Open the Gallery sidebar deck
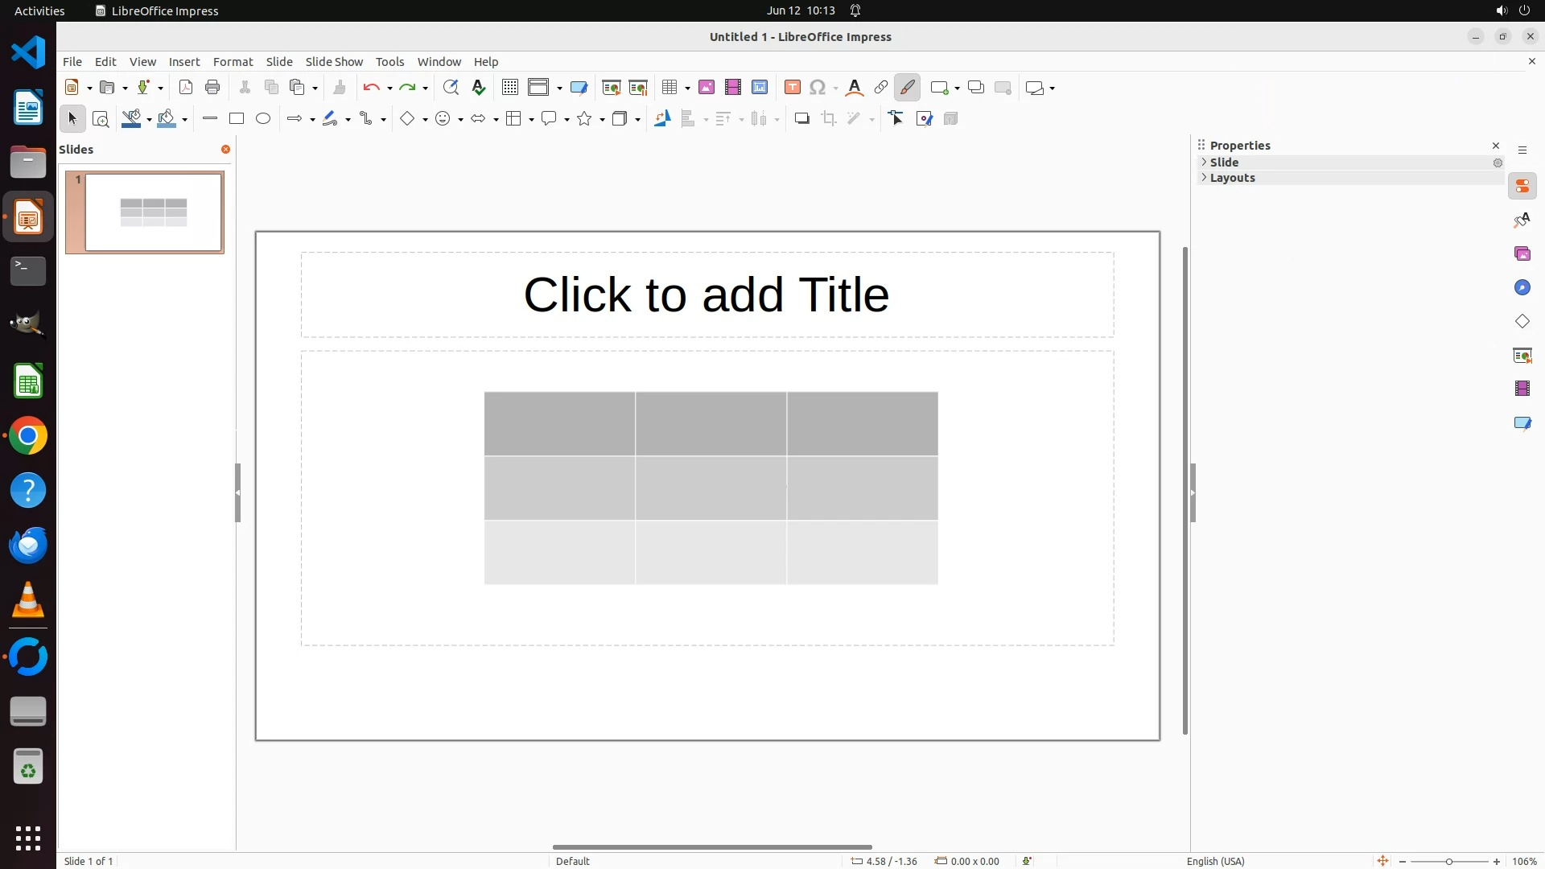The height and width of the screenshot is (869, 1545). pyautogui.click(x=1522, y=254)
